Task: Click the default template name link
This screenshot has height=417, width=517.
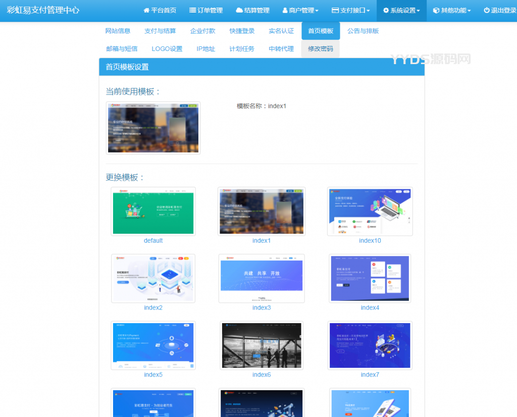Action: pos(153,241)
